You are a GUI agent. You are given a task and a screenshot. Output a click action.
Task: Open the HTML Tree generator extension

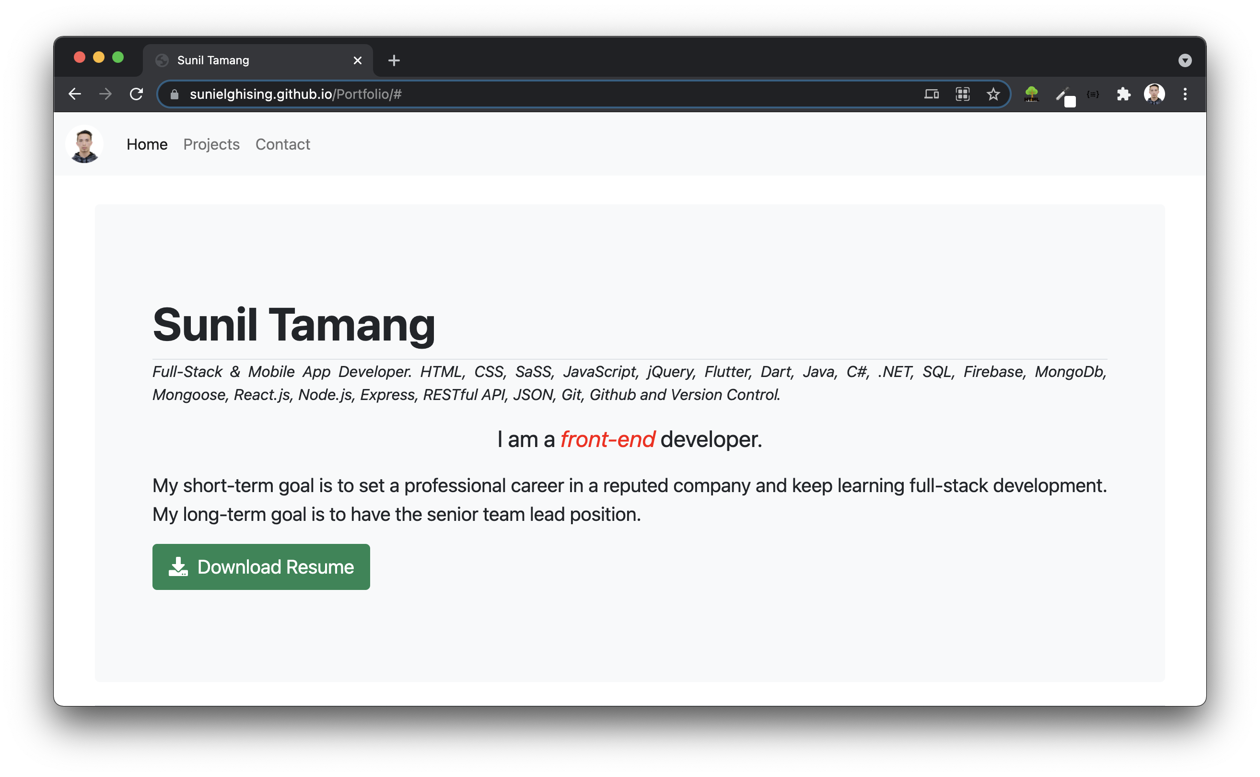pyautogui.click(x=1031, y=94)
